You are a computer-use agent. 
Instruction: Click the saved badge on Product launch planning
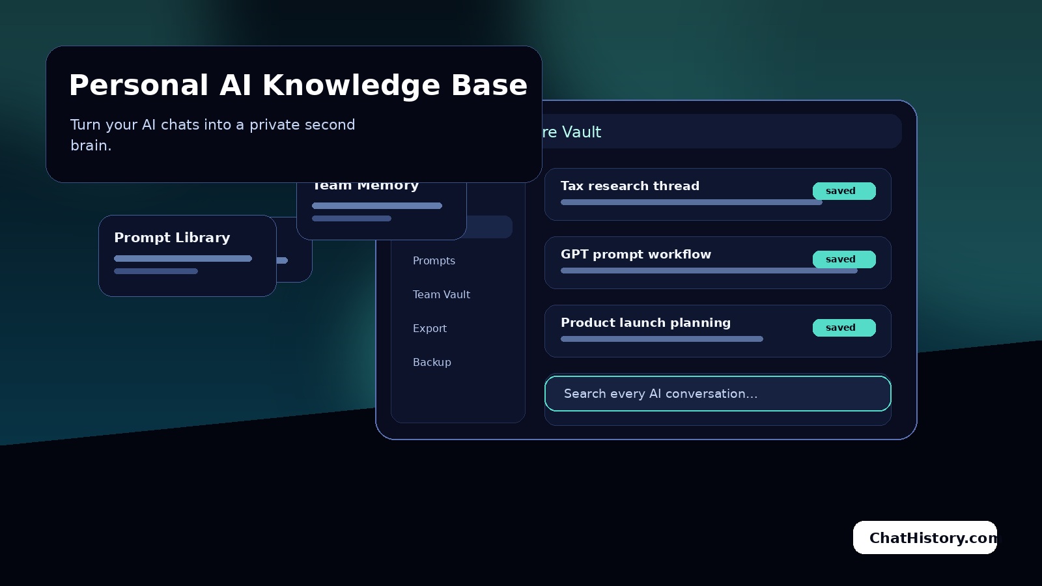click(844, 328)
